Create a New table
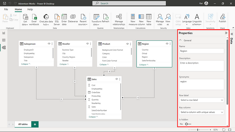 pos(149,19)
